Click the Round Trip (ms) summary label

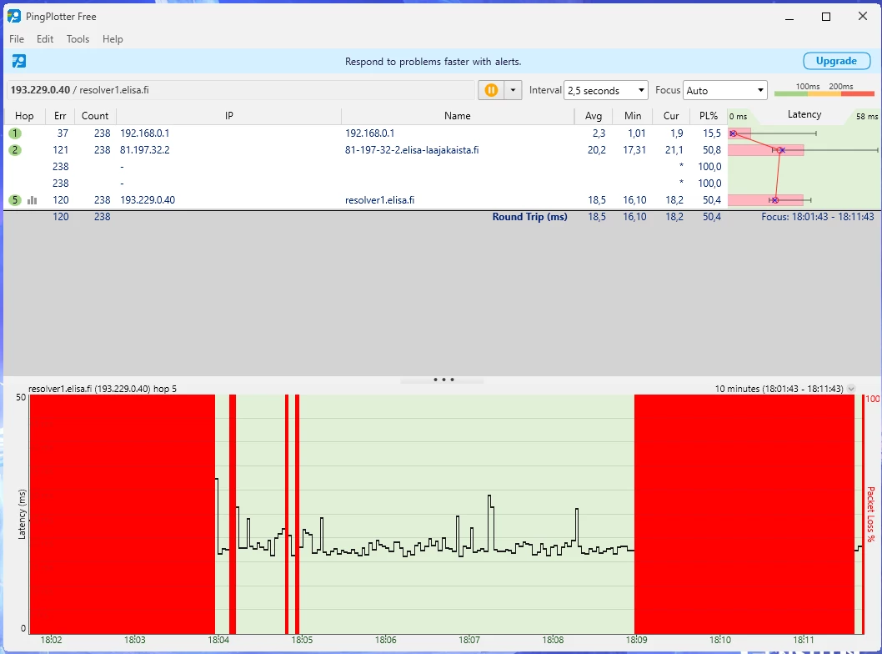[529, 217]
